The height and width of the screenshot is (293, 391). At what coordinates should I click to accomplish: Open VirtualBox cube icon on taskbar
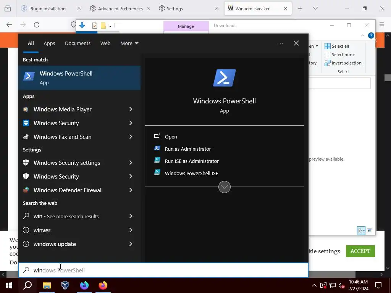click(65, 285)
